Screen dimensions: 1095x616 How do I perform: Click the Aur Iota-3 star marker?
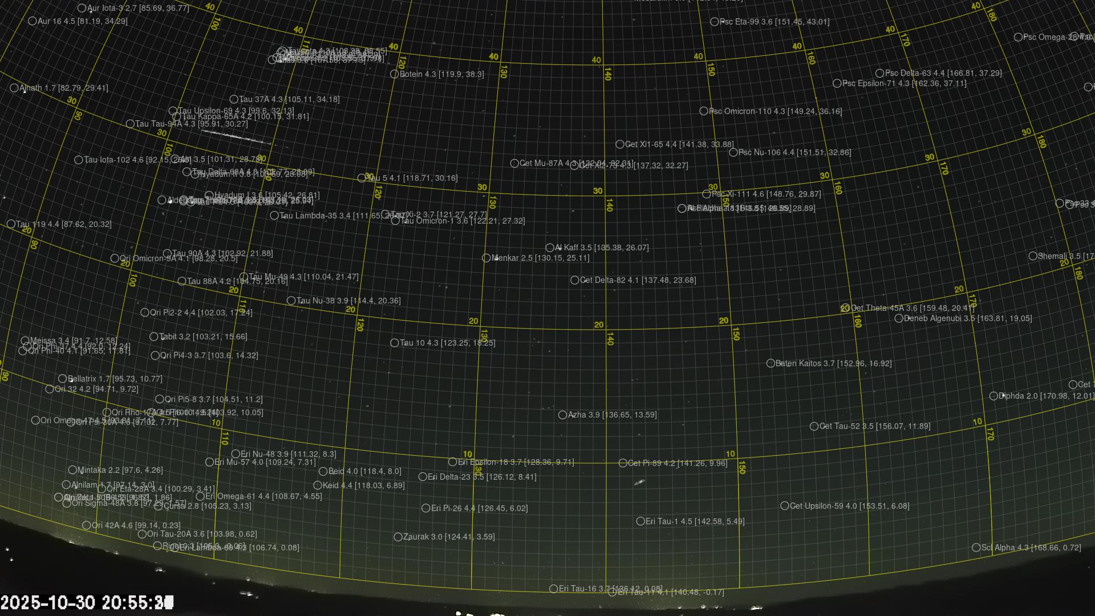point(82,8)
